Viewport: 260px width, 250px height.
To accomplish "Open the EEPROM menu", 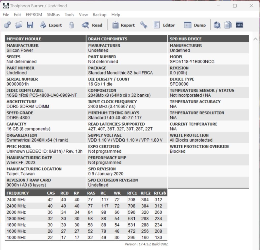I will click(34, 15).
